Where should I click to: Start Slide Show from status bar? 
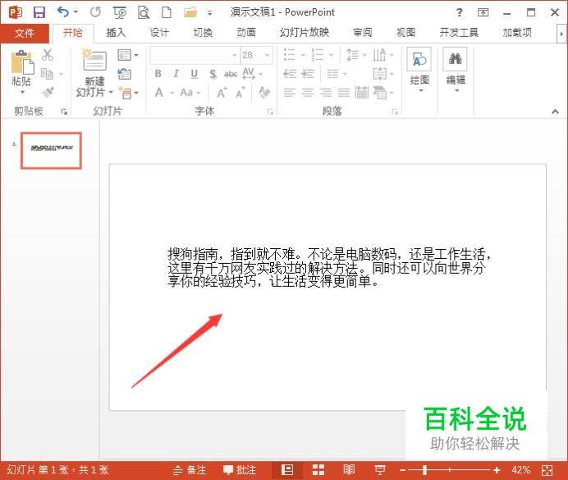pyautogui.click(x=380, y=470)
